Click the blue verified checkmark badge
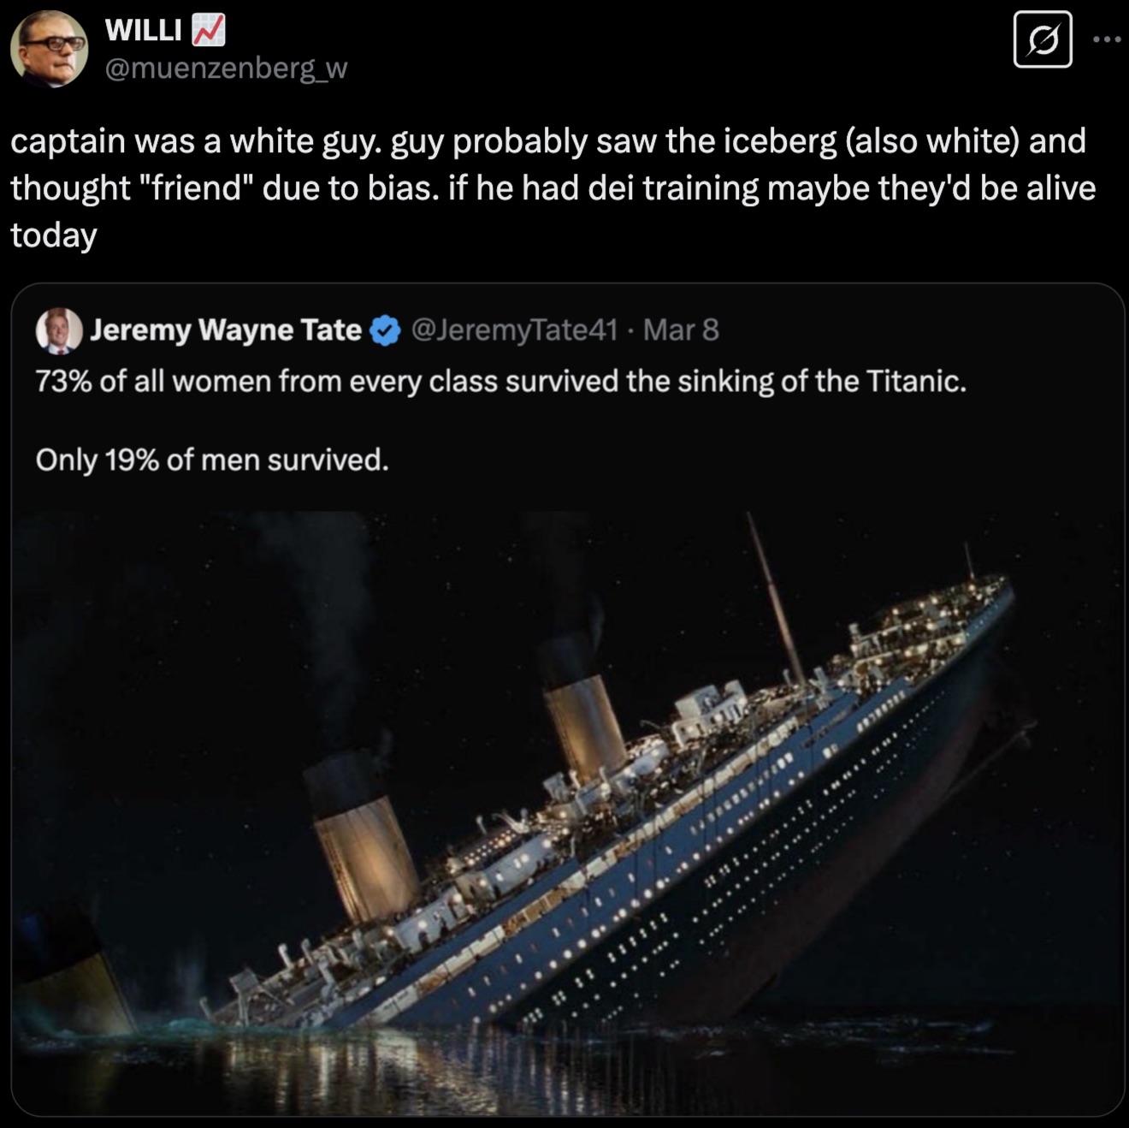 tap(386, 330)
